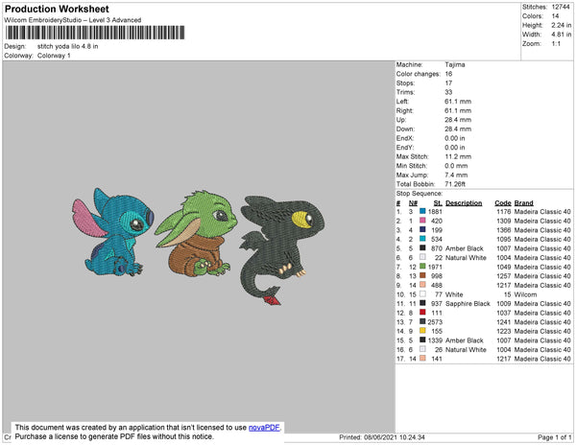Open the novaPDF link in the notice

[x=264, y=428]
